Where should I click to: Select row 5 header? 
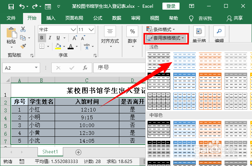point(6,126)
